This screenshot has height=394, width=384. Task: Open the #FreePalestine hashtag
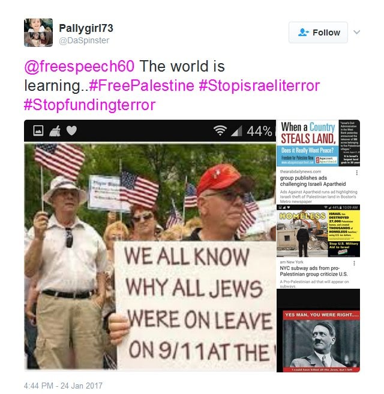[142, 85]
